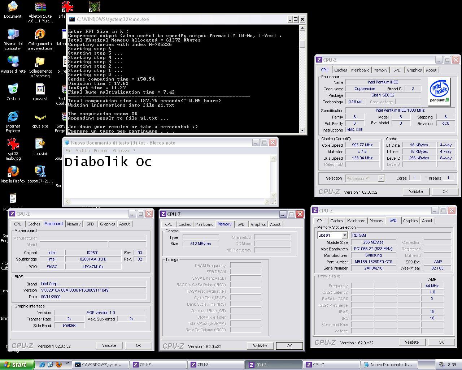The height and width of the screenshot is (370, 462).
Task: Open spi 32 mulo.jpg image
Action: coord(13,149)
